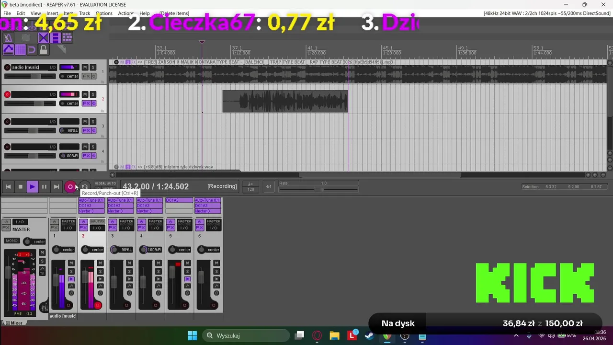
Task: Toggle MONO button on master channel
Action: 12,241
